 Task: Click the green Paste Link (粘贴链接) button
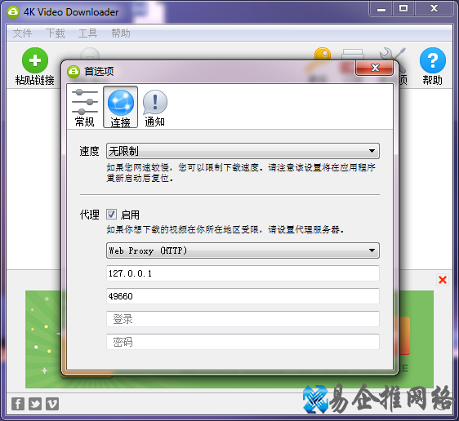pyautogui.click(x=35, y=66)
